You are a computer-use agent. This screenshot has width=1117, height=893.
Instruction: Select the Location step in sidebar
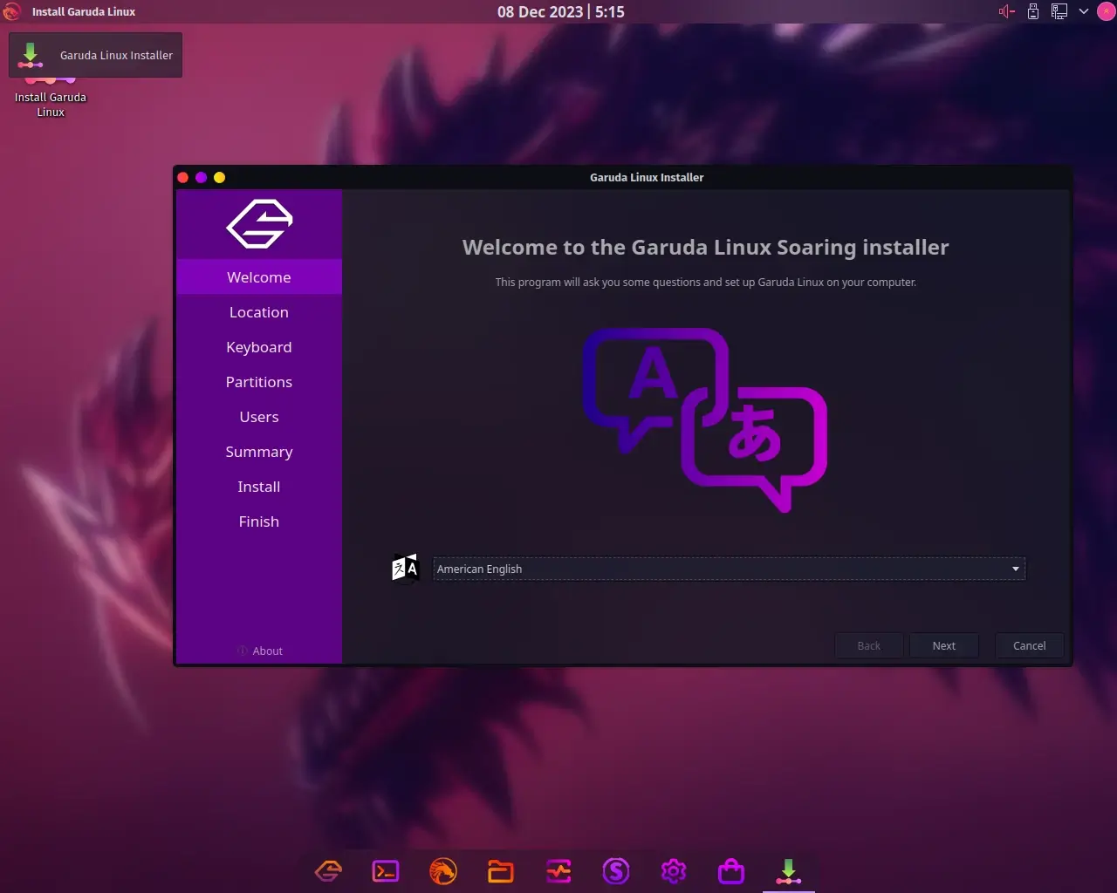[259, 312]
